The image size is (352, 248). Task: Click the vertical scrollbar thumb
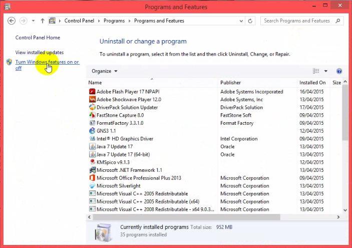pos(345,112)
